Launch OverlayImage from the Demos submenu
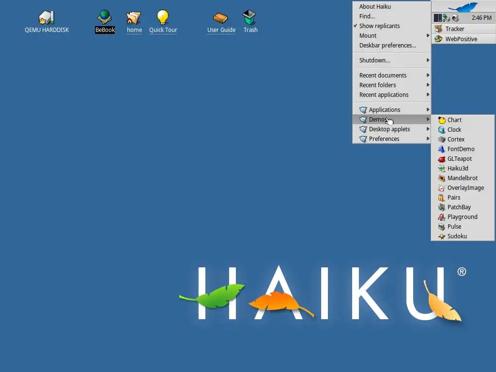This screenshot has height=372, width=496. point(463,188)
